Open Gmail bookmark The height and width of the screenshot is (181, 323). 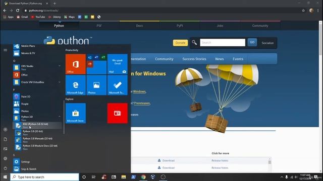click(x=22, y=17)
